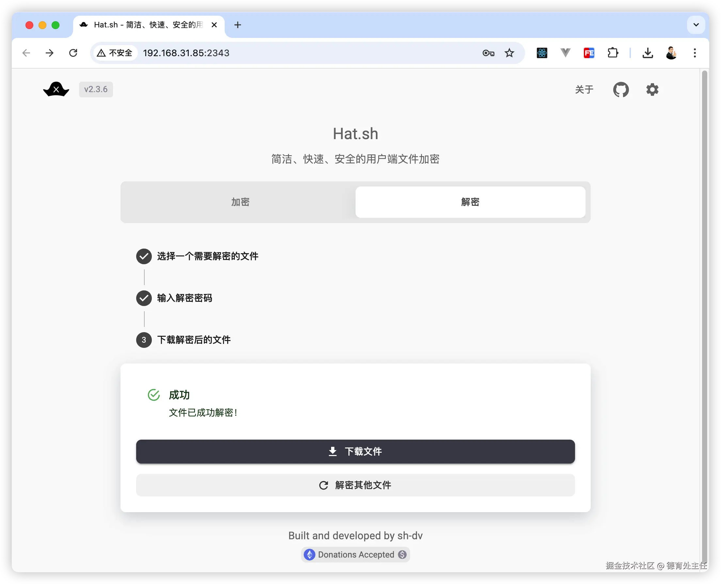Switch to the 加密 tab
Screen dimensions: 721x584
(240, 202)
